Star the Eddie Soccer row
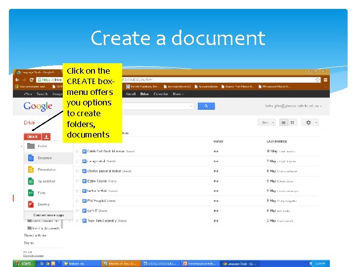356x267 pixels. (77, 181)
